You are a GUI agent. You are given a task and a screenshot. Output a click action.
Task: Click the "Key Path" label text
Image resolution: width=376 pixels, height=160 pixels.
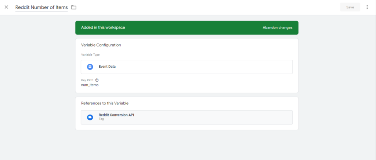tap(87, 80)
